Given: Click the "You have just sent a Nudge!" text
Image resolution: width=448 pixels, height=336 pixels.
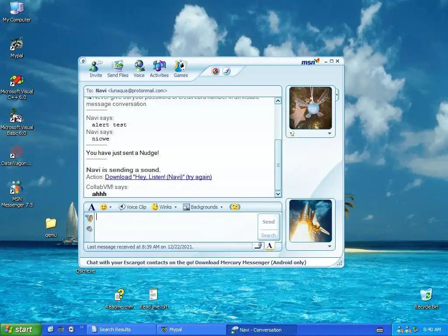Looking at the screenshot, I should 122,153.
